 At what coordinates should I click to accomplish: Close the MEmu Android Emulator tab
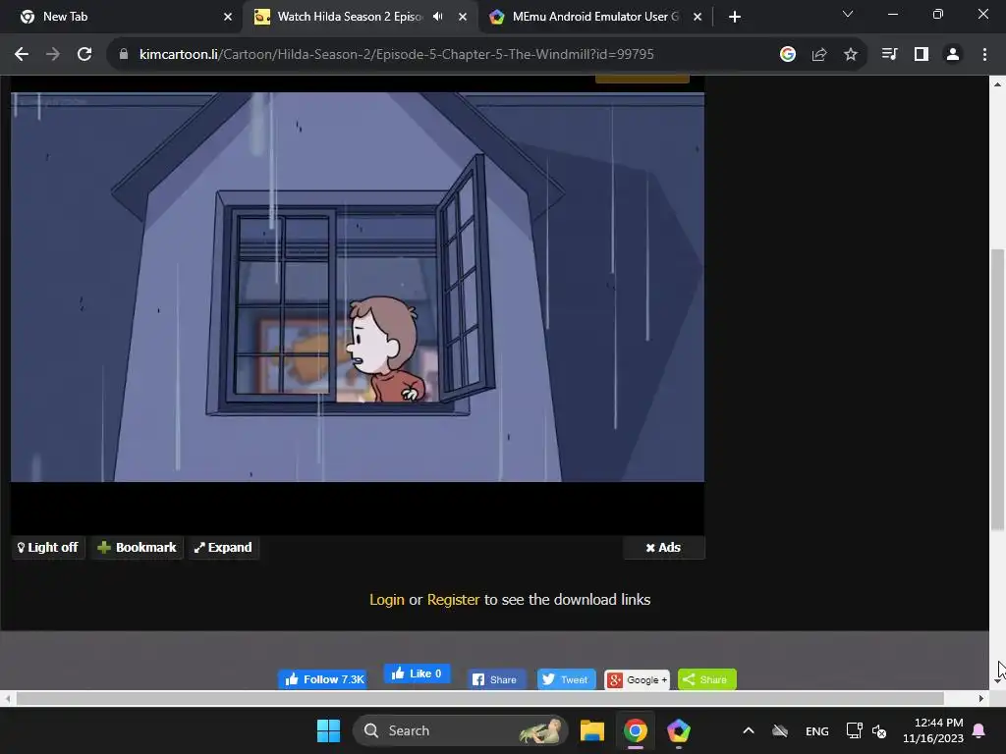pos(698,17)
